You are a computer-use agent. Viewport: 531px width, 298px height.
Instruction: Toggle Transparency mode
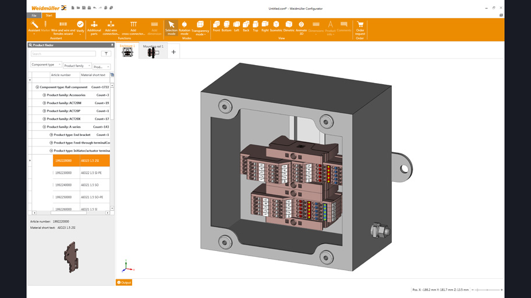tap(200, 27)
